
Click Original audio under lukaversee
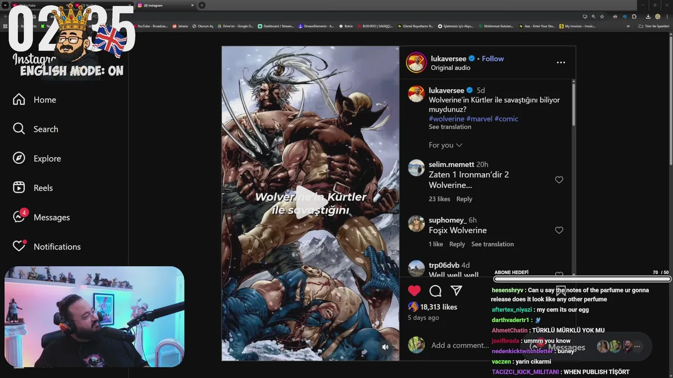[x=451, y=68]
